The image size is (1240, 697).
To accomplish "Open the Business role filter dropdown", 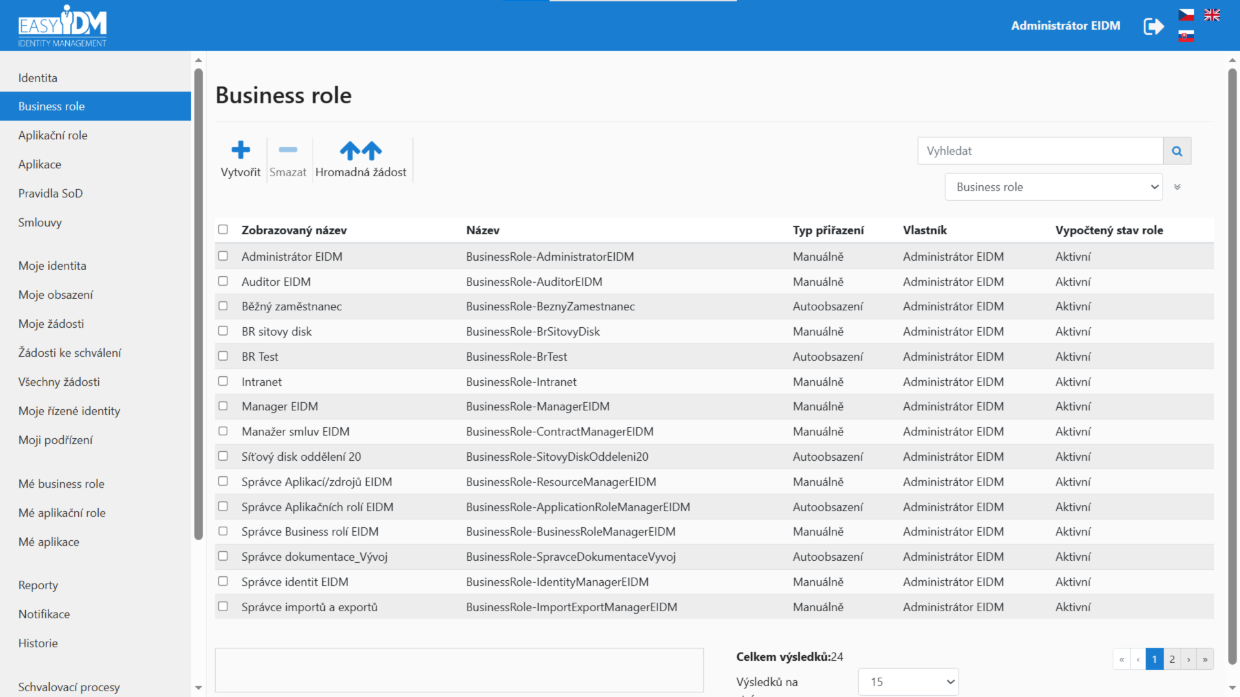I will (x=1053, y=187).
